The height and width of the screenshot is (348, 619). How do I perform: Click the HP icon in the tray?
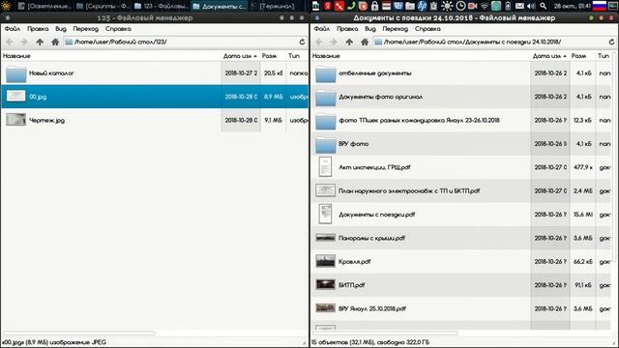click(x=422, y=6)
